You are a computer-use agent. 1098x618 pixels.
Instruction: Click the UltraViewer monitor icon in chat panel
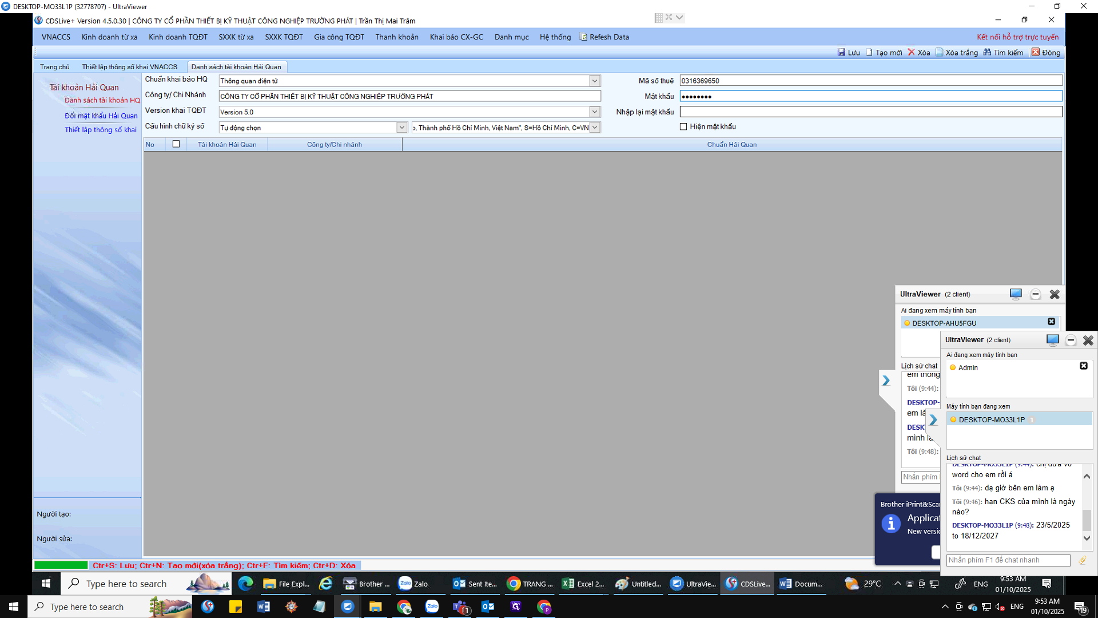(1052, 340)
